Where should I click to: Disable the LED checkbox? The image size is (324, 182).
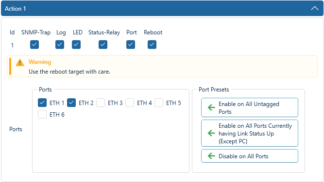[x=76, y=45]
